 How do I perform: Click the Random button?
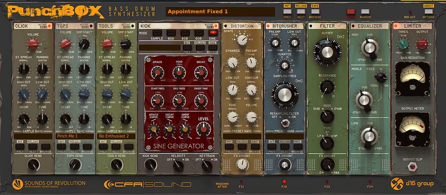coord(365,12)
